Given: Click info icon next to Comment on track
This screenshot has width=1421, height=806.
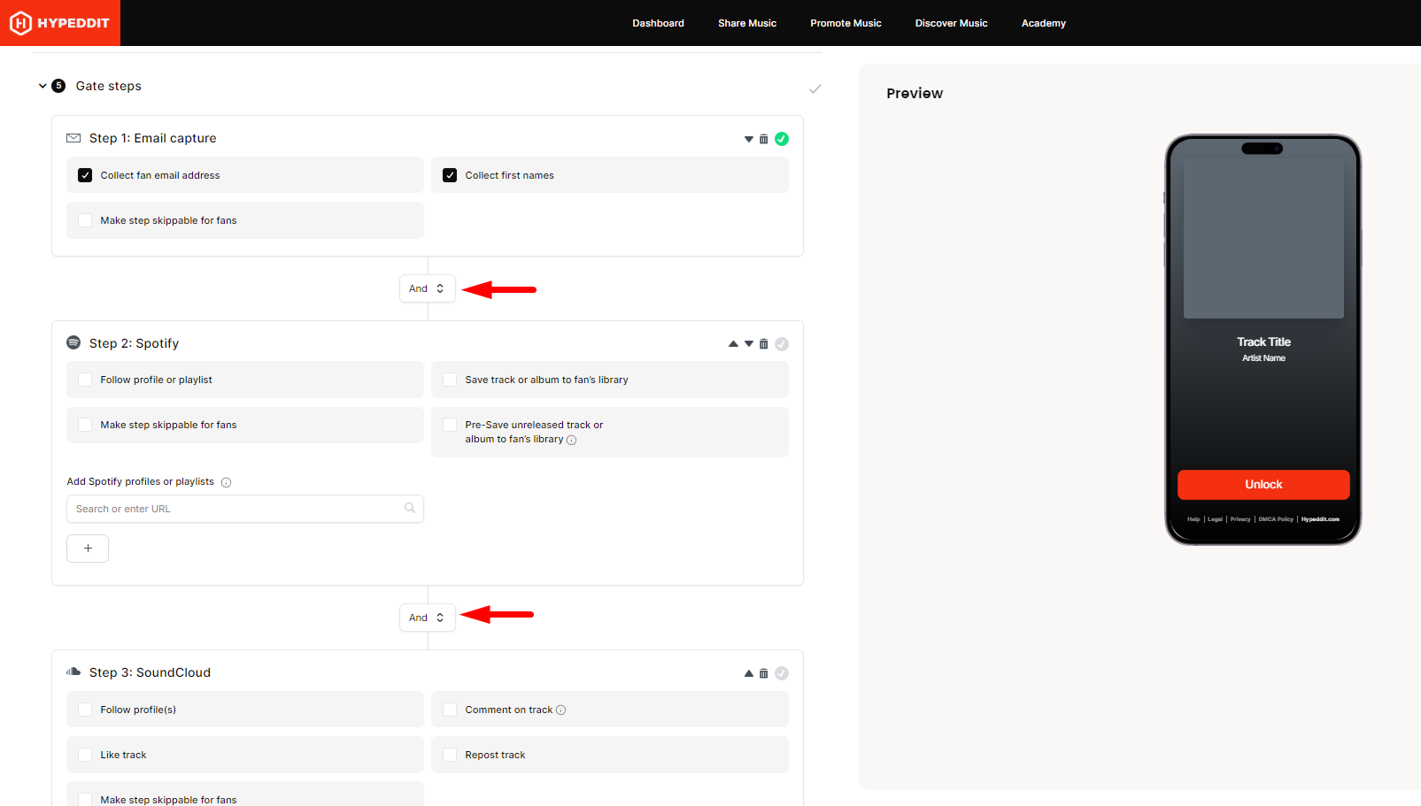Looking at the screenshot, I should [x=560, y=710].
